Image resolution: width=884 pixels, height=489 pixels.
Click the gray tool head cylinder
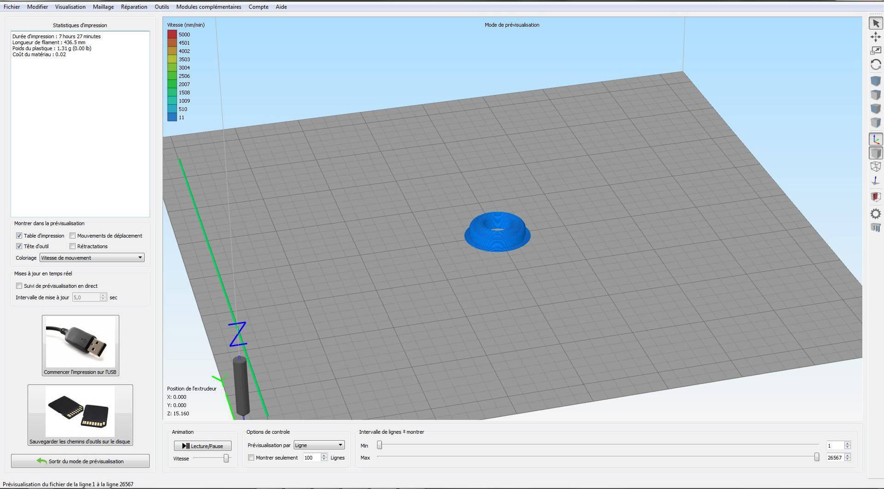[x=241, y=386]
